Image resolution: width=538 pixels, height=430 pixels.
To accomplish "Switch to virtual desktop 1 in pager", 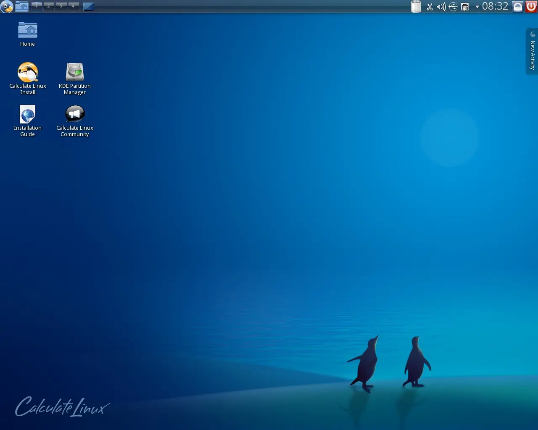I will (37, 6).
